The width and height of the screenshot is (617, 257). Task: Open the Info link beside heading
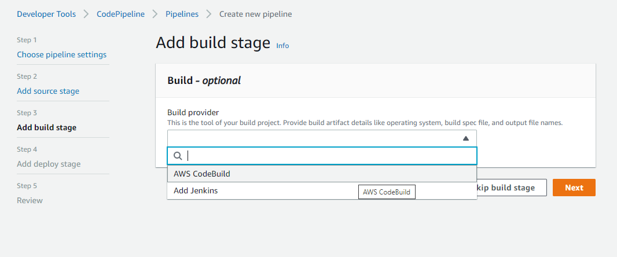tap(282, 46)
